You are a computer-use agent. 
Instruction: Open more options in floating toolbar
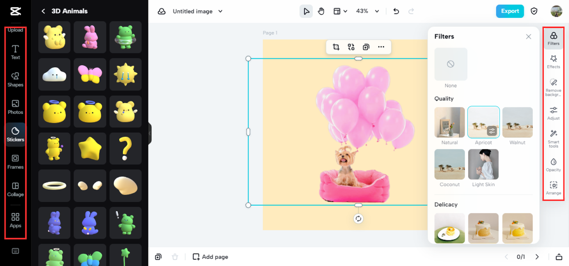381,47
